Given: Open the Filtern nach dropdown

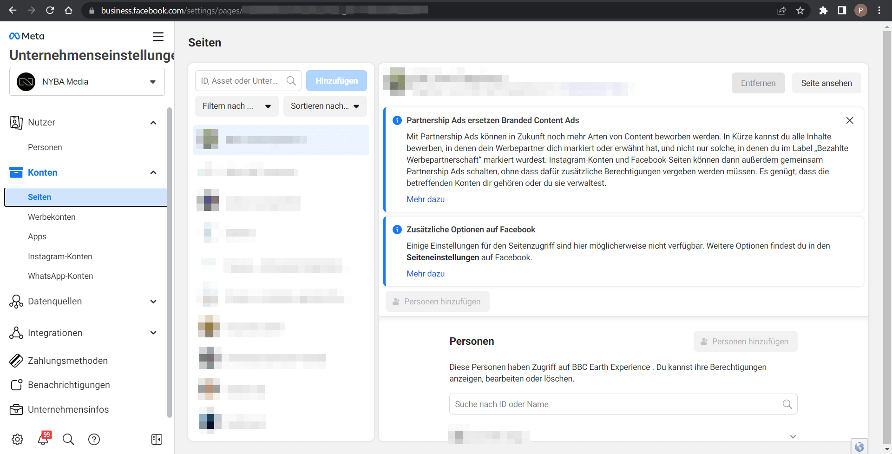Looking at the screenshot, I should (236, 106).
